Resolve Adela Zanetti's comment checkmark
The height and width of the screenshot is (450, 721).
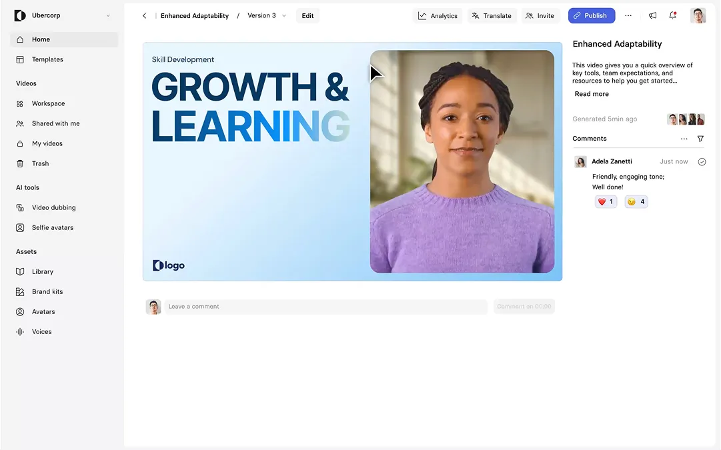click(x=702, y=161)
